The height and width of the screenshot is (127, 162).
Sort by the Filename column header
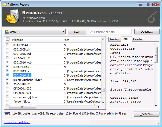coord(36,40)
